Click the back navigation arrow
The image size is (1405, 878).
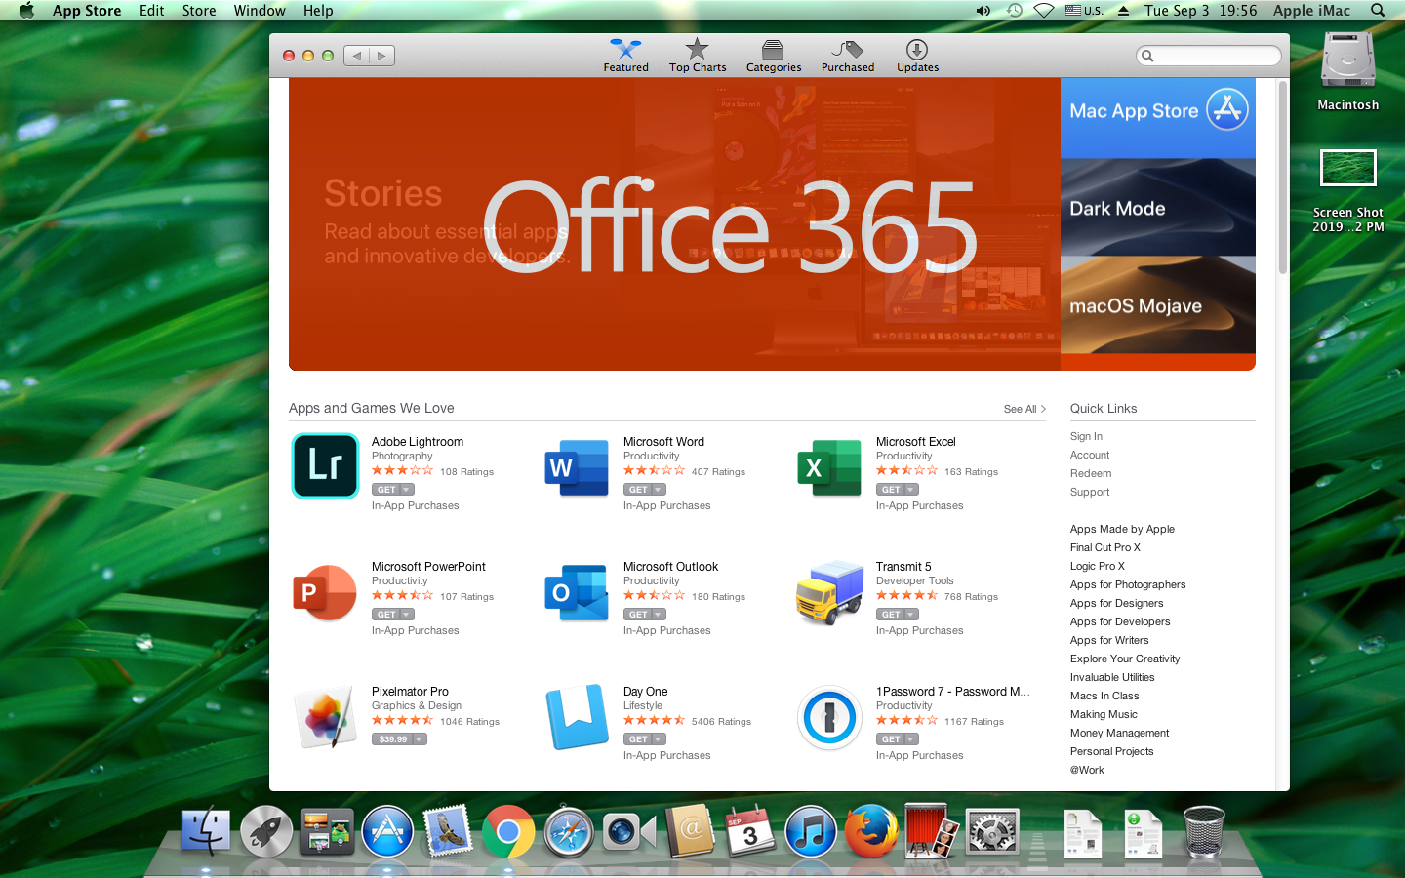(356, 56)
